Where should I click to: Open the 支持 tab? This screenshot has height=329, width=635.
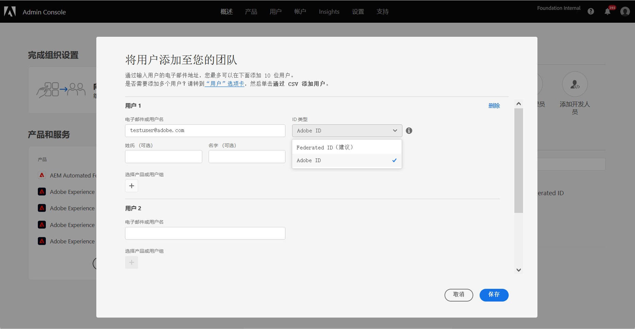click(382, 12)
